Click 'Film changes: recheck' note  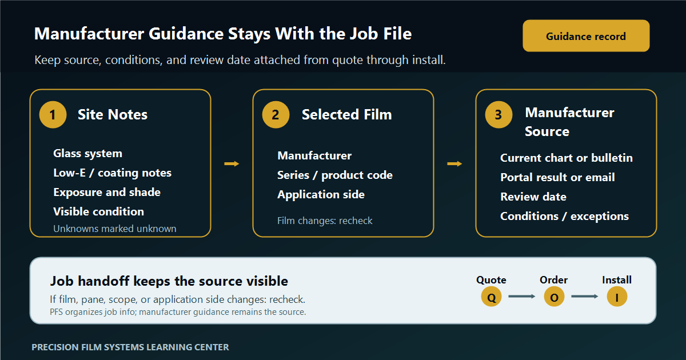pyautogui.click(x=325, y=221)
